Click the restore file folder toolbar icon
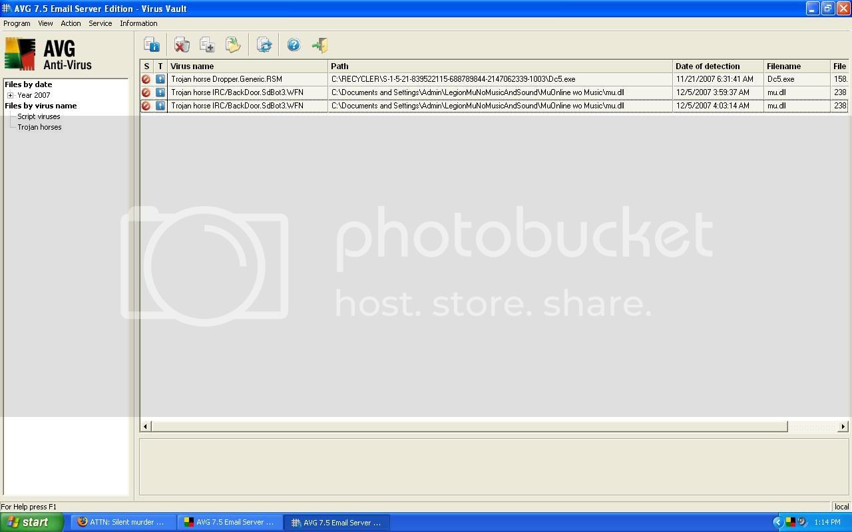The image size is (852, 532). click(x=233, y=45)
